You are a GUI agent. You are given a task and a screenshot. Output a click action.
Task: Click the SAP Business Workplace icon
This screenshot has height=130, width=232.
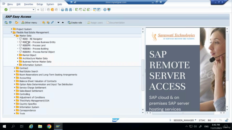point(17,22)
